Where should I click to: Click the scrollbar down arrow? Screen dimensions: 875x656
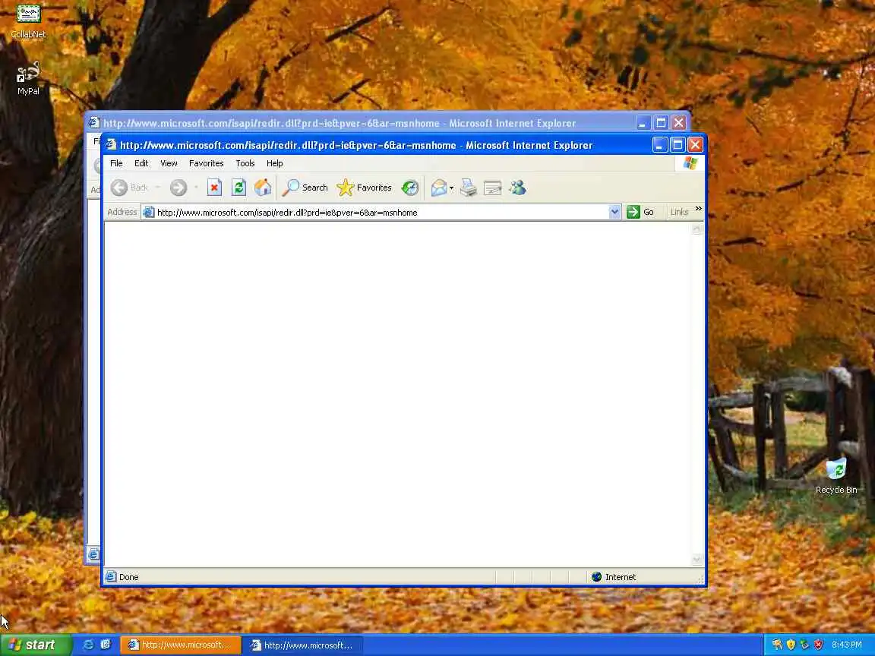[x=697, y=560]
